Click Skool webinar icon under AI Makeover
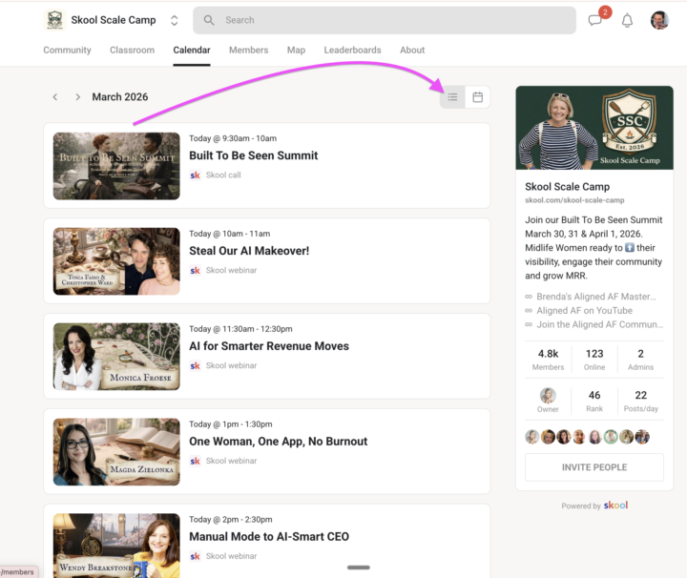This screenshot has height=578, width=687. coord(195,270)
